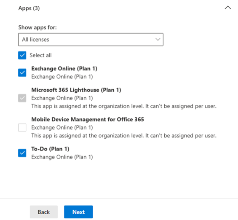Go back with the Back button
Image resolution: width=238 pixels, height=220 pixels.
[x=44, y=212]
